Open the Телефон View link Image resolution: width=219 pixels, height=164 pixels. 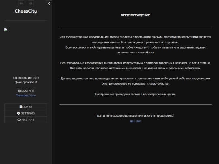(26, 96)
